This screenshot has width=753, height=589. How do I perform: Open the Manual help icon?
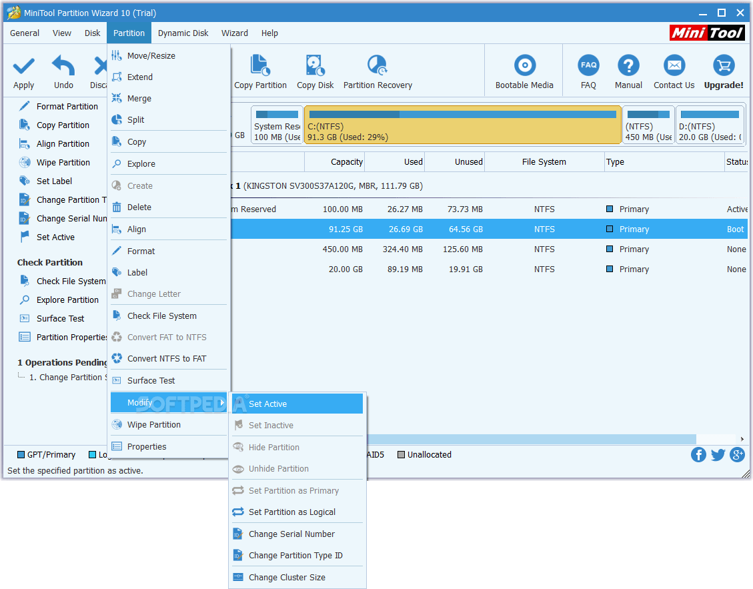coord(628,65)
